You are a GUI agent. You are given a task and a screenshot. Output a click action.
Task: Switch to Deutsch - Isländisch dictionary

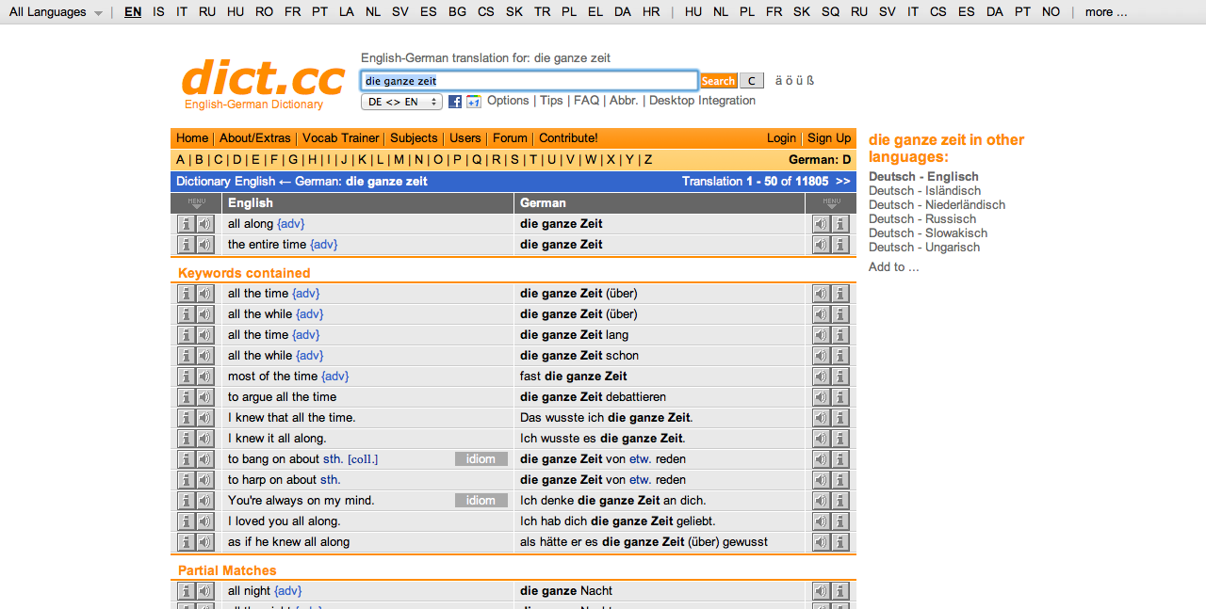pos(924,191)
